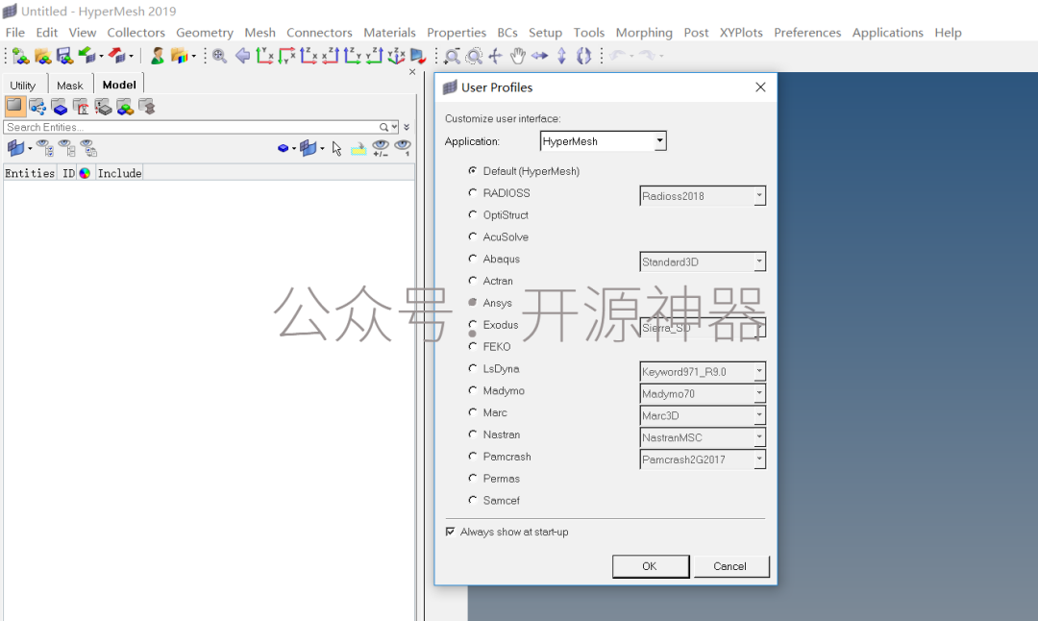Click the horizontal rotate left-right arrow icon

(x=539, y=57)
